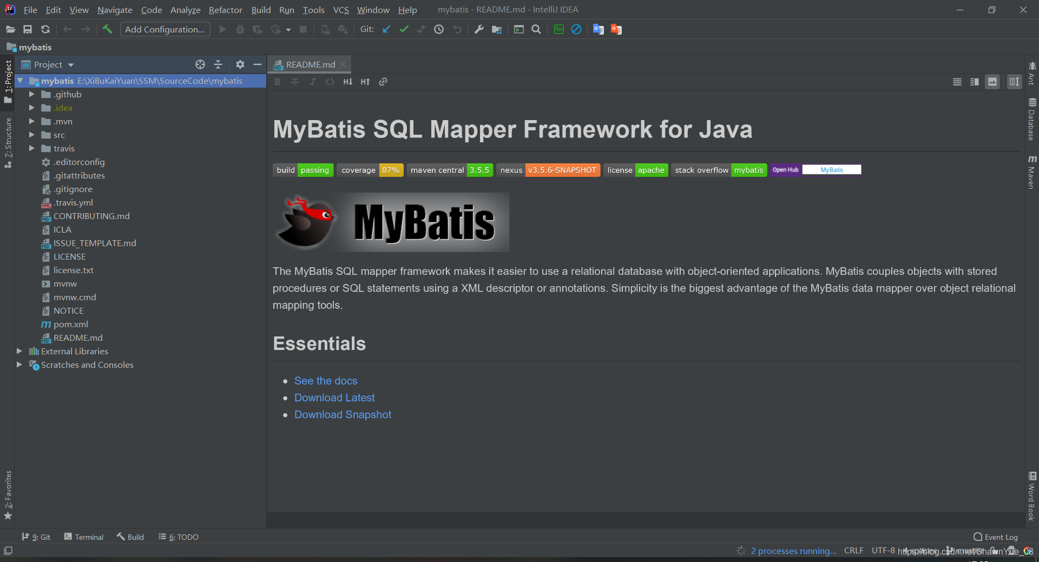
Task: Click the Search Everywhere magnifier icon
Action: tap(536, 29)
